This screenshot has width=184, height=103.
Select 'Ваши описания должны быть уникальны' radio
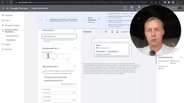click(x=107, y=26)
